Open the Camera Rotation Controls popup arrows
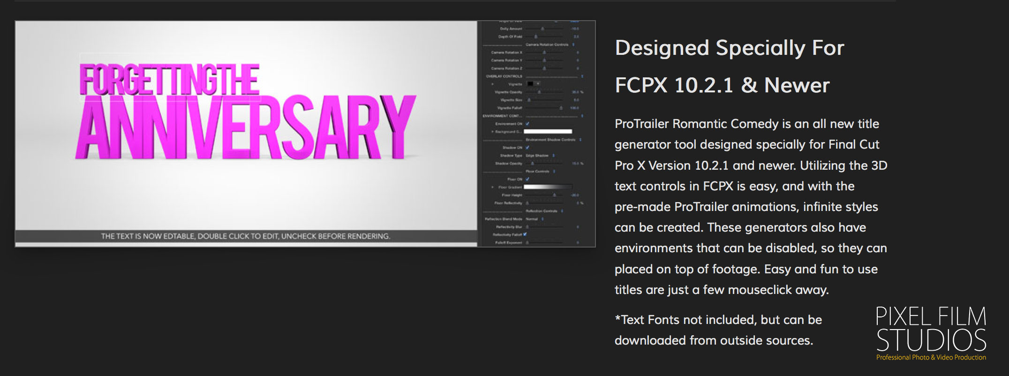Screen dimensions: 1009x376 (573, 45)
